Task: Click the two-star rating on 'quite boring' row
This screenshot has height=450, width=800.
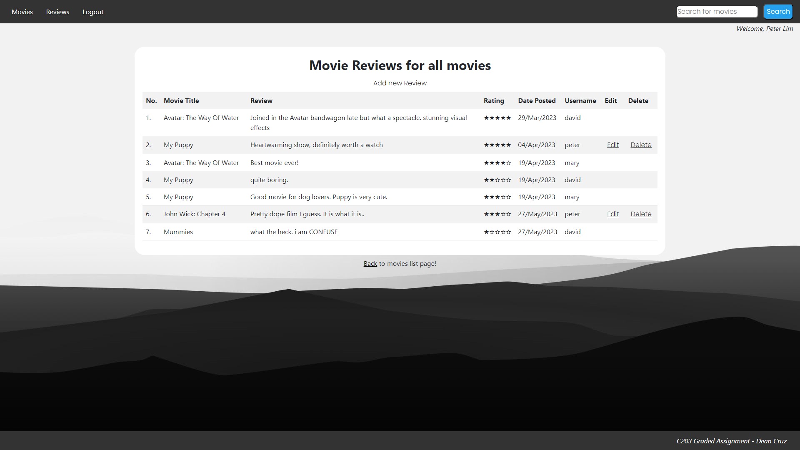Action: 497,180
